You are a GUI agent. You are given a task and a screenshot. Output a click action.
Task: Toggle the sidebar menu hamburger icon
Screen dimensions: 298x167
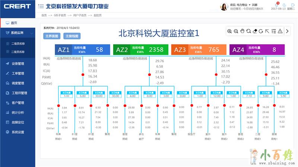41,6
